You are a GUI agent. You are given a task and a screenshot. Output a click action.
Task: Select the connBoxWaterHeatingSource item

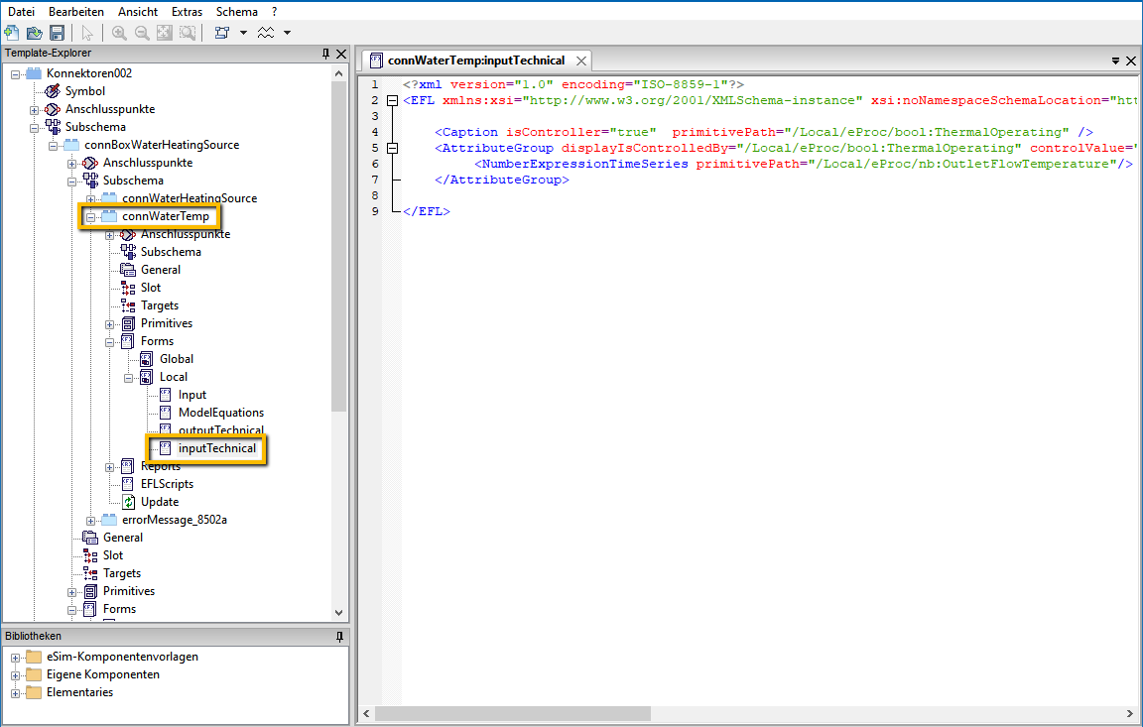point(162,144)
